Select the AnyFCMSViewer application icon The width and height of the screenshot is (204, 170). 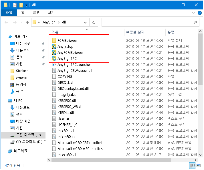coord(54,52)
